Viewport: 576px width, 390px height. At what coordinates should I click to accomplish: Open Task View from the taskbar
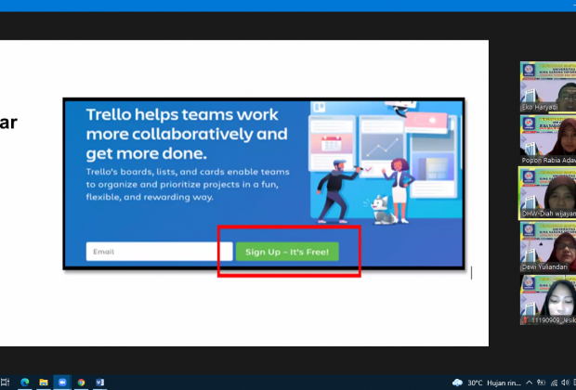pos(6,383)
